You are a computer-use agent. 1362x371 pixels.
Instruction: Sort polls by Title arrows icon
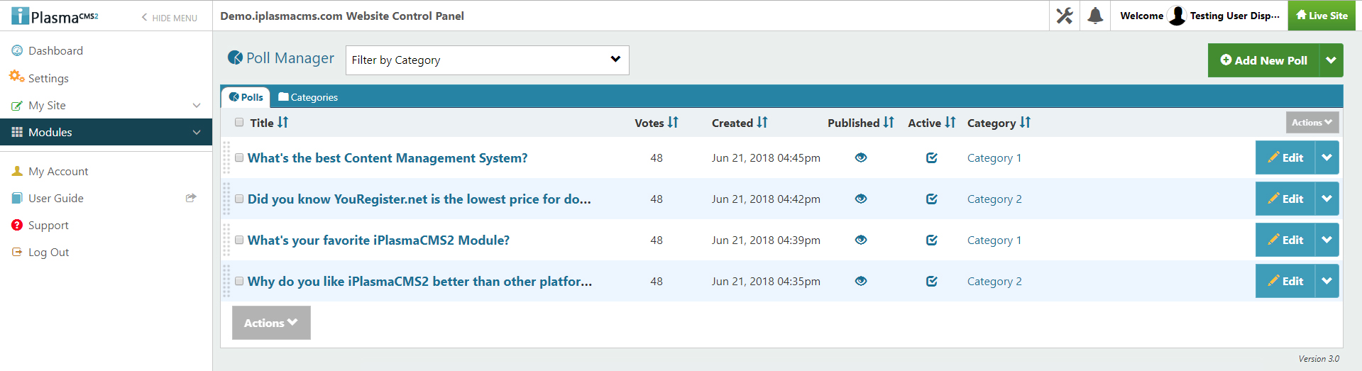coord(282,122)
